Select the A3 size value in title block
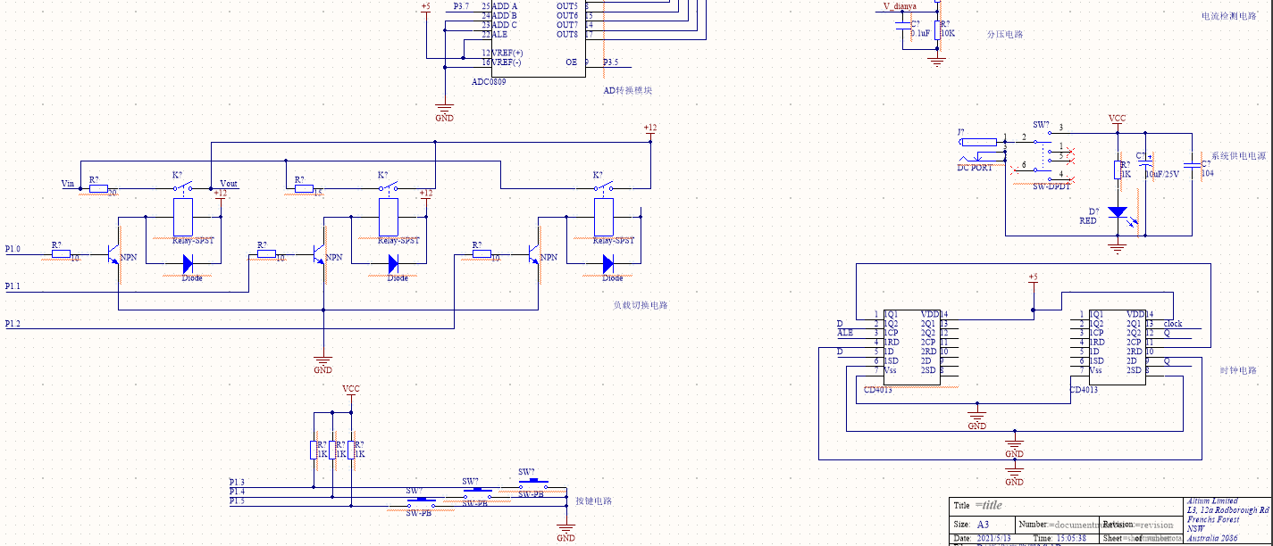 pos(983,525)
